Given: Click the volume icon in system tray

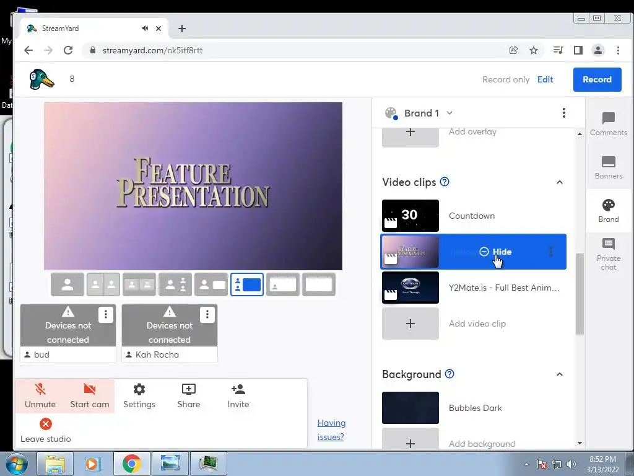Looking at the screenshot, I should (571, 464).
